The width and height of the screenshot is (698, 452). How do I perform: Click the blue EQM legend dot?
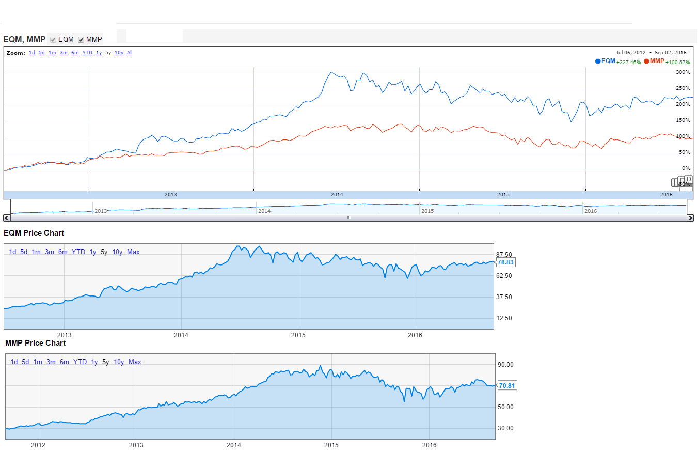click(x=598, y=61)
